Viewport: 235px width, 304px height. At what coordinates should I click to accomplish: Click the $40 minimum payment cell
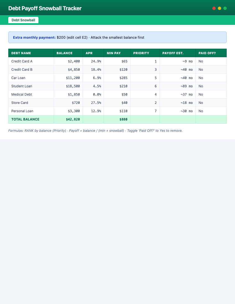click(x=117, y=103)
